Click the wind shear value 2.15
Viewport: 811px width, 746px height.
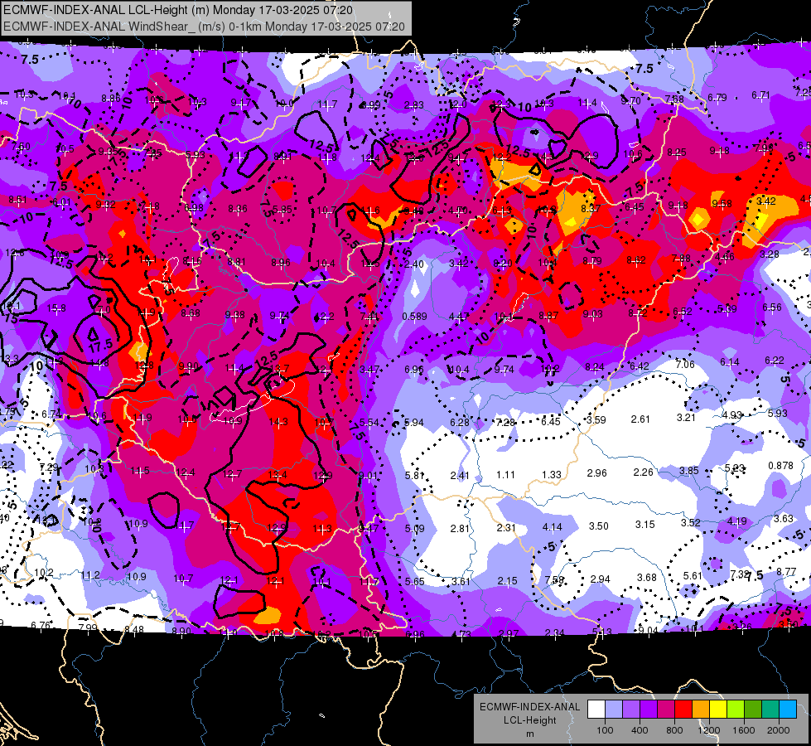tap(507, 581)
